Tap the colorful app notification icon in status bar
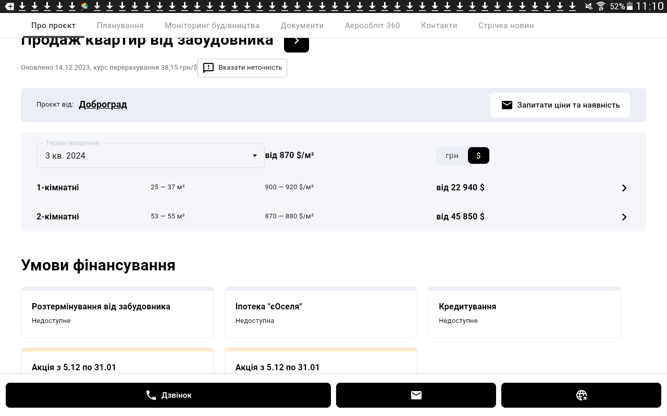 pos(84,6)
